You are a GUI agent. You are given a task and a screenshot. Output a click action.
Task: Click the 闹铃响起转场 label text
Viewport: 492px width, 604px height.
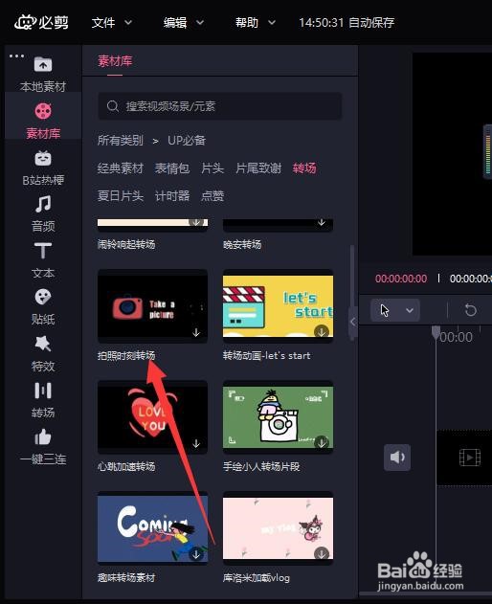click(x=126, y=244)
